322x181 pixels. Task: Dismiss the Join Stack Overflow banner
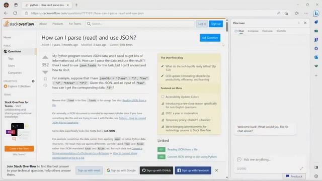216,170
